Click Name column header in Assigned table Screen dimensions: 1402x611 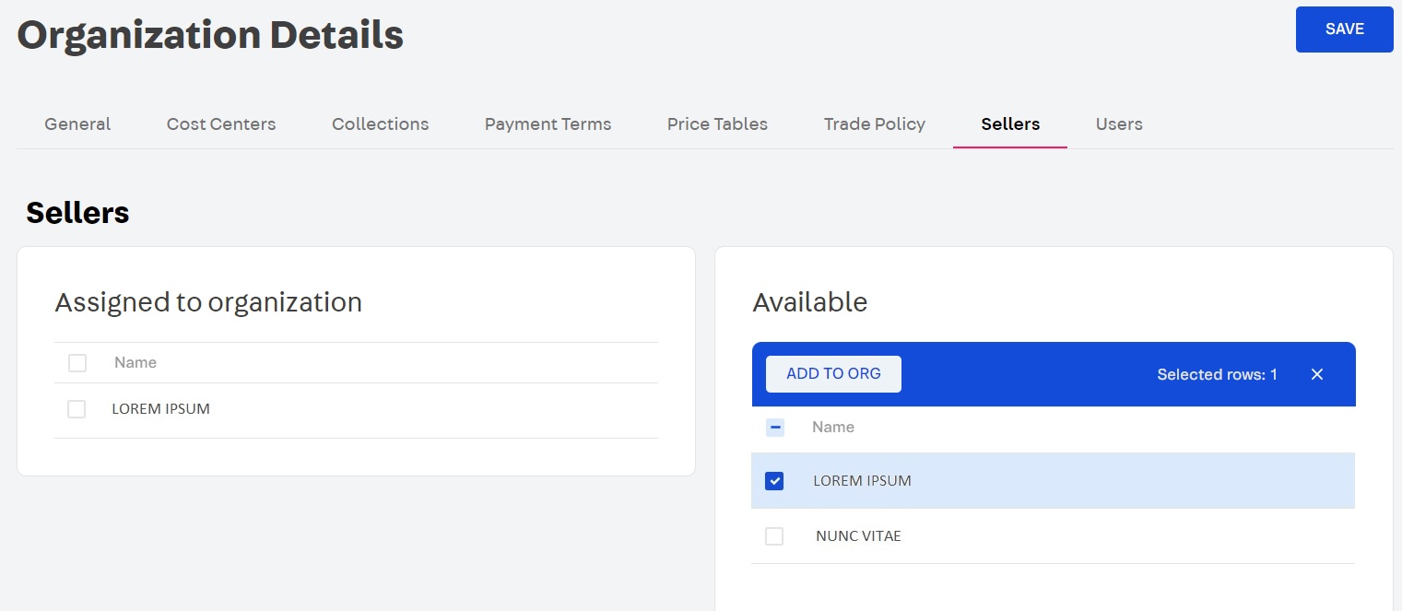pyautogui.click(x=135, y=363)
